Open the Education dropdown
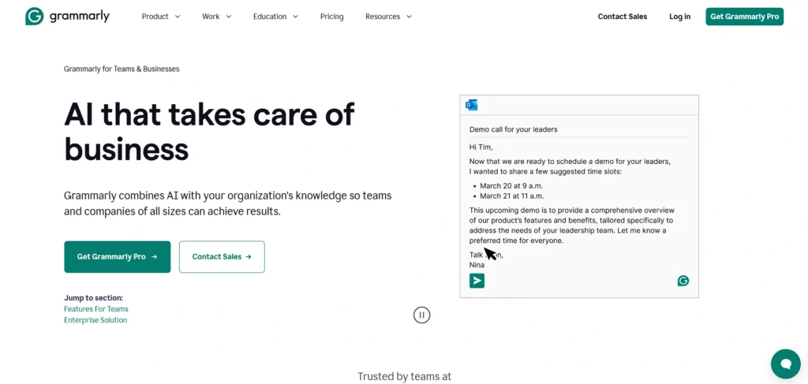This screenshot has width=808, height=384. 275,17
